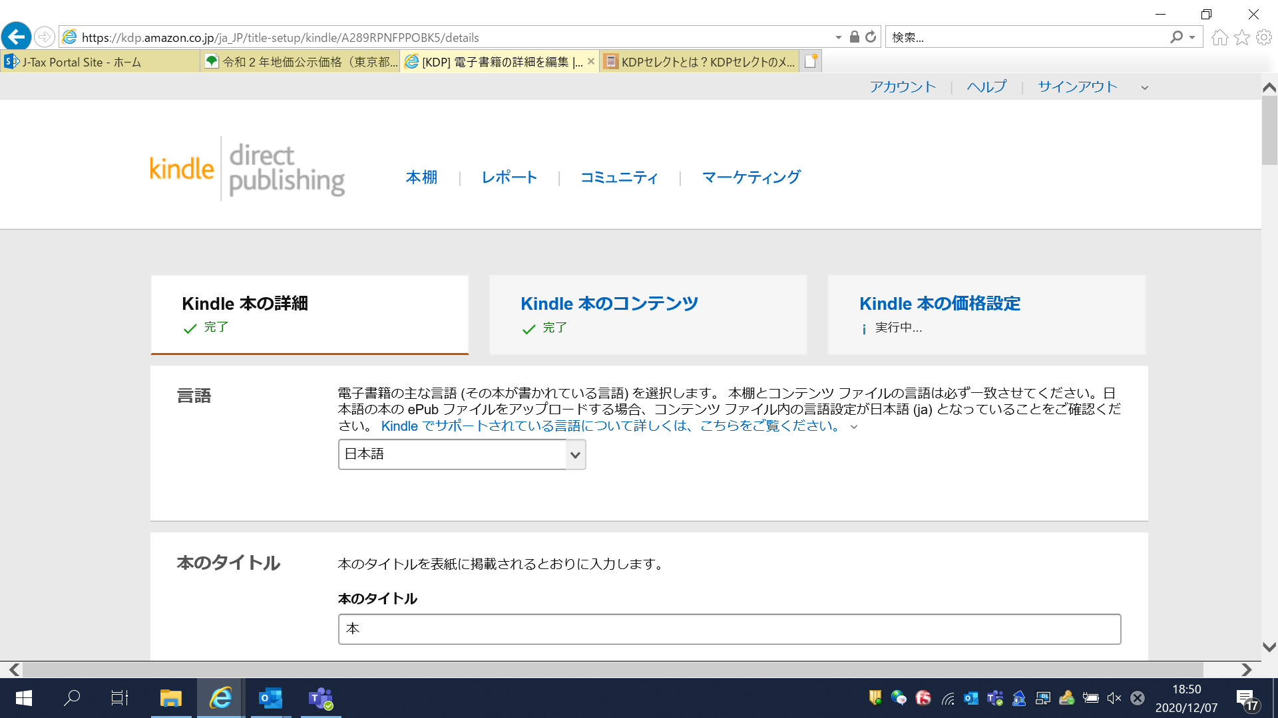
Task: Expand chevron after supported languages link
Action: point(854,427)
